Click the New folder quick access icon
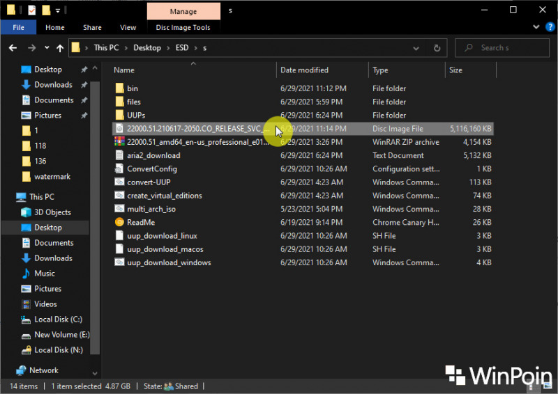The width and height of the screenshot is (558, 394). point(46,10)
